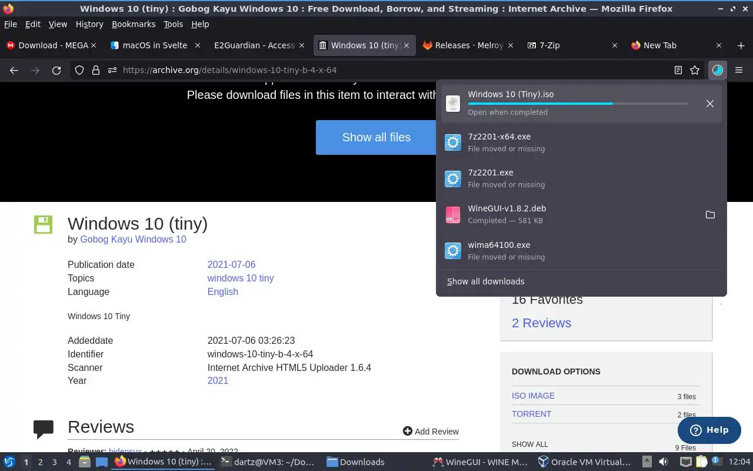Expand the ISO IMAGE download option

click(533, 396)
